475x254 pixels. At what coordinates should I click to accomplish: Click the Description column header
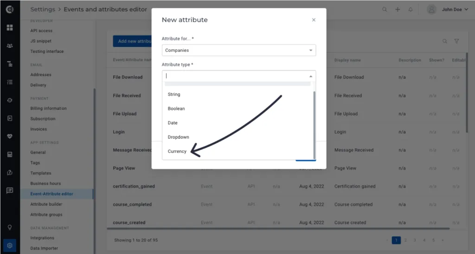pyautogui.click(x=410, y=60)
